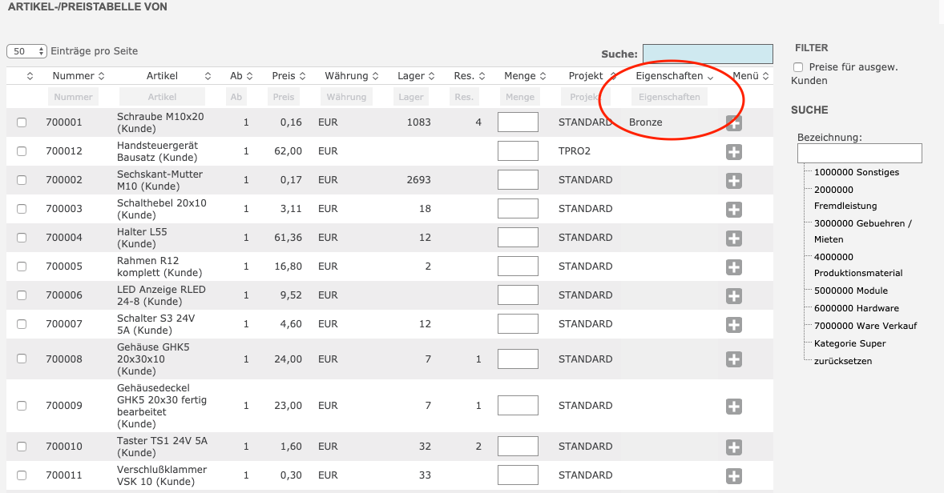Select checkbox for Rahmen R12 row

[22, 267]
